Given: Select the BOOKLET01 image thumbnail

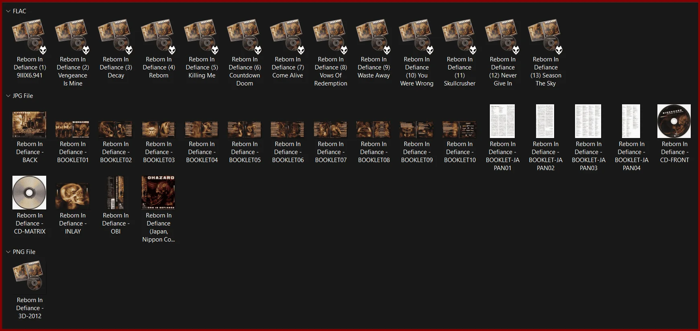Looking at the screenshot, I should pos(72,130).
